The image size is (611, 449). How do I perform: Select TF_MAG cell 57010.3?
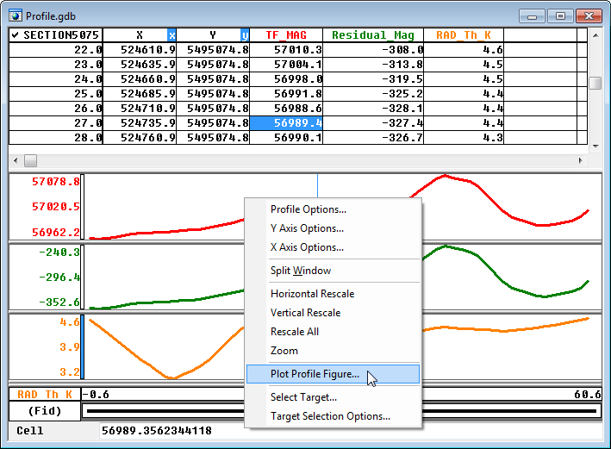pos(286,50)
